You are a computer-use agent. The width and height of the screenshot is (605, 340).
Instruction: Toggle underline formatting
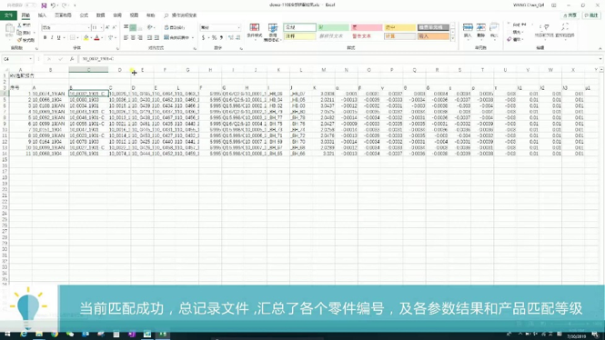(x=58, y=38)
